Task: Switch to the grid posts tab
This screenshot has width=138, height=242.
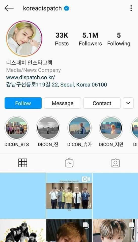Action: pos(23,163)
